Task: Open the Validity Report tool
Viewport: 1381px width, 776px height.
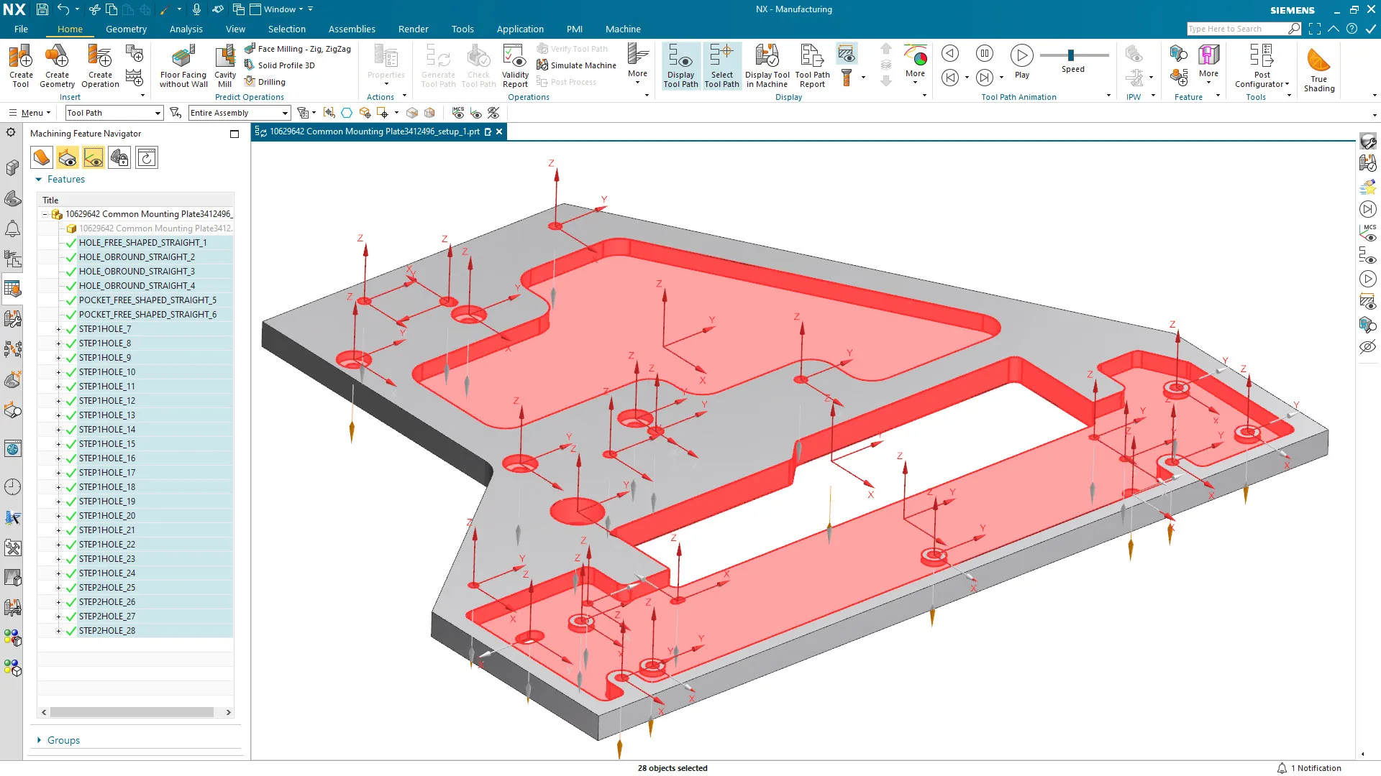Action: pos(515,57)
